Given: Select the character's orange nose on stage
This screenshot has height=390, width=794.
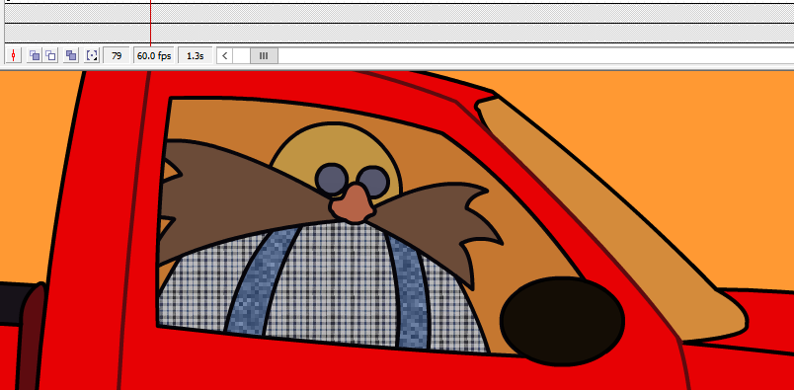Looking at the screenshot, I should click(353, 204).
